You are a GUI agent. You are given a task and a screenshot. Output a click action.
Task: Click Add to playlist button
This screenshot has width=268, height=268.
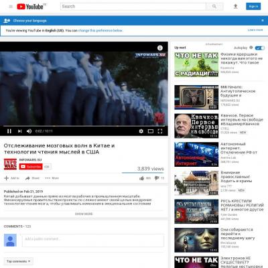coord(12,178)
